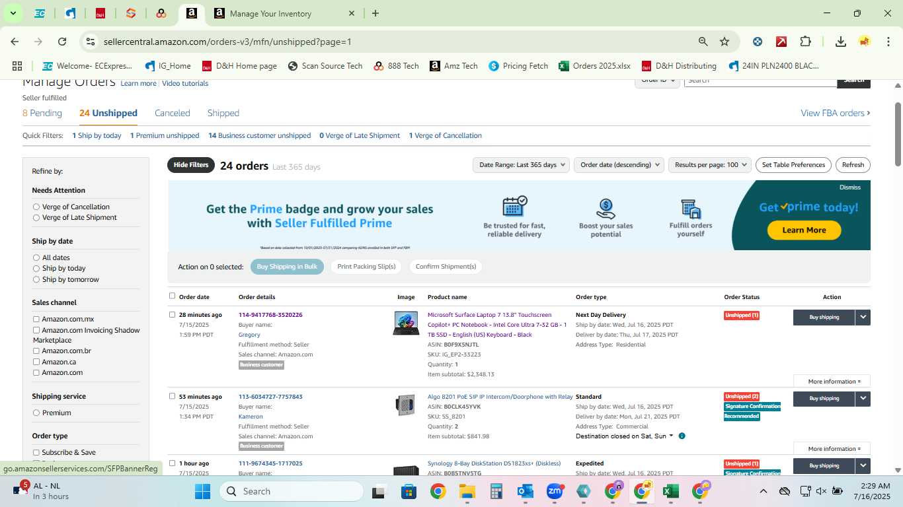Check the Subscribe & Save order type
The width and height of the screenshot is (903, 507).
tap(36, 452)
